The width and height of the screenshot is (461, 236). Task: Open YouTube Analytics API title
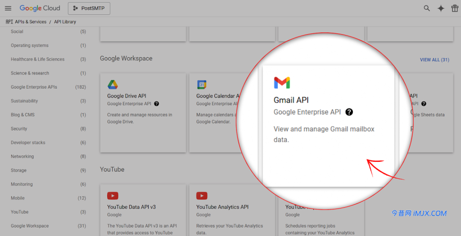[x=222, y=207]
